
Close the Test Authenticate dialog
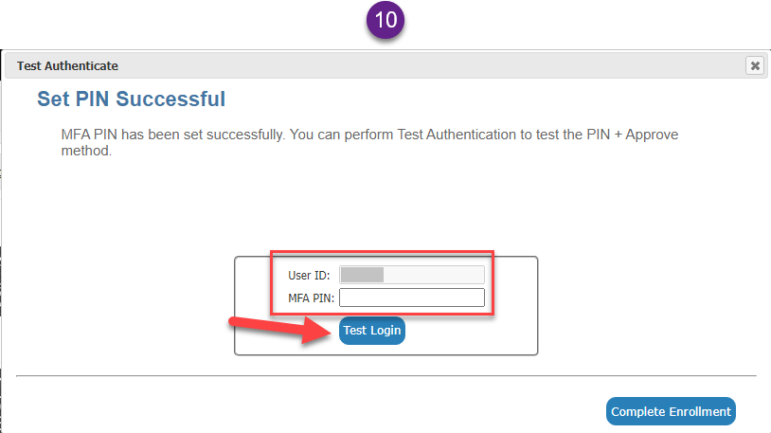click(754, 65)
